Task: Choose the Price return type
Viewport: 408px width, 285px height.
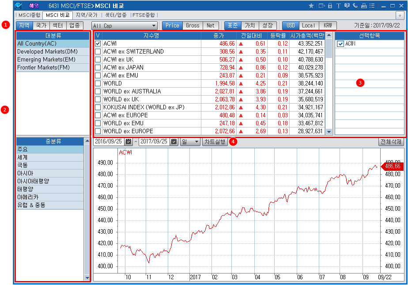Action: click(x=172, y=26)
